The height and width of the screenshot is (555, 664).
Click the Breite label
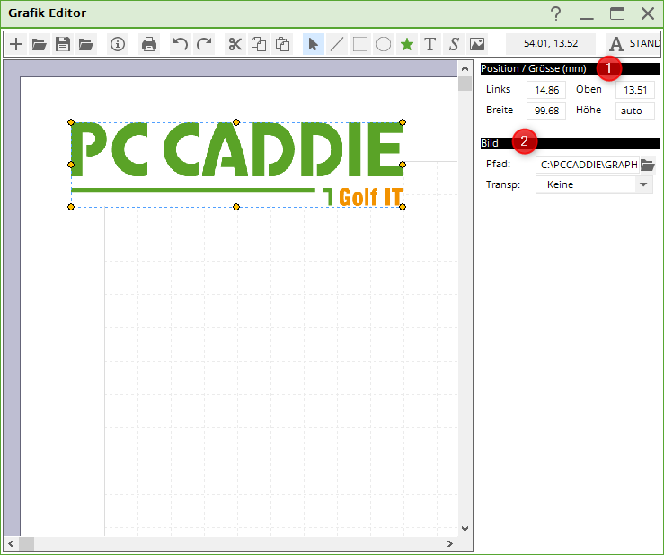pos(500,111)
